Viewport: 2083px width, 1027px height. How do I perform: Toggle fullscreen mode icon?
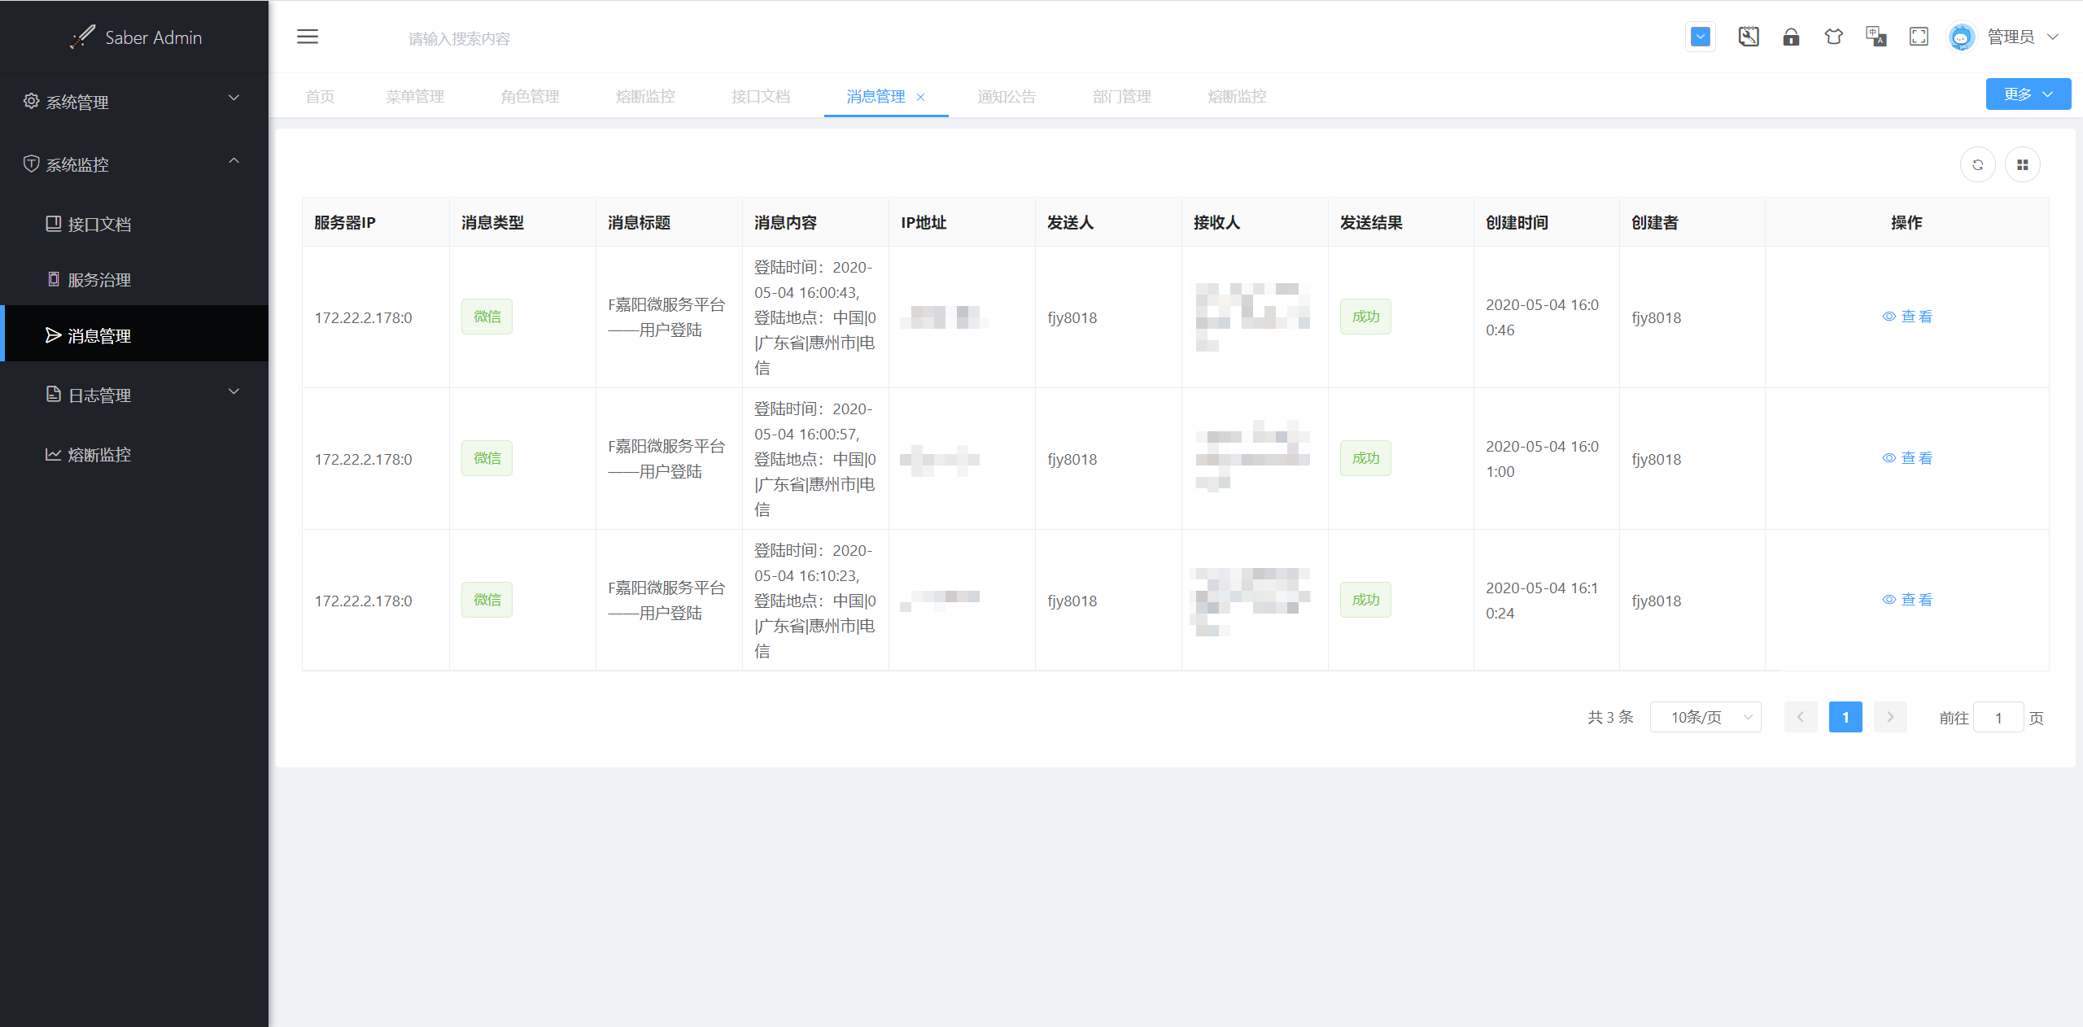point(1919,37)
